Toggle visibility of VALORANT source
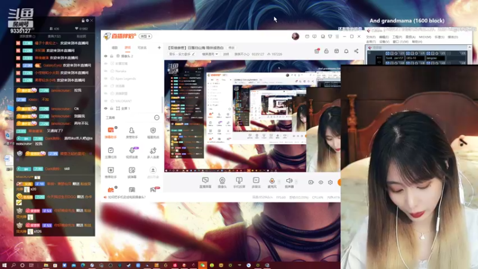 pos(106,101)
